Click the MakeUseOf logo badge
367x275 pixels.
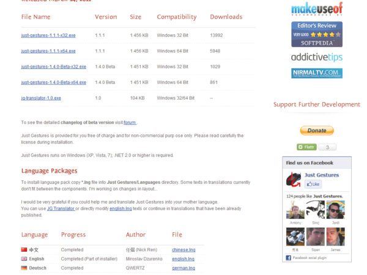(x=317, y=9)
